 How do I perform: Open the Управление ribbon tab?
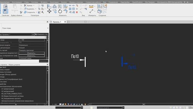coord(113,2)
